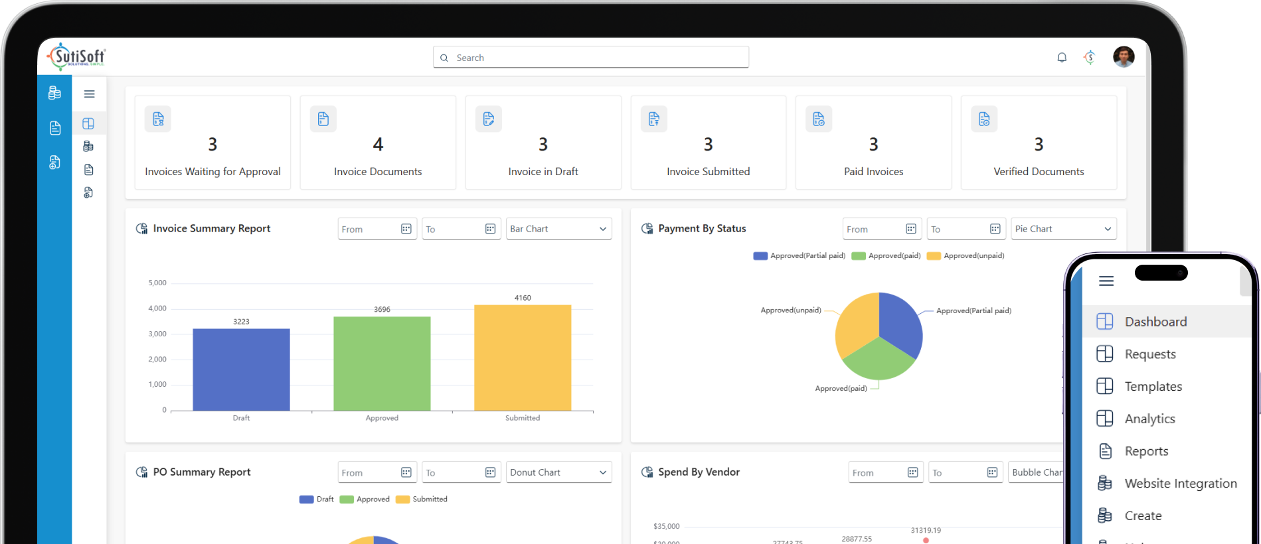Open the user profile avatar

[x=1124, y=57]
